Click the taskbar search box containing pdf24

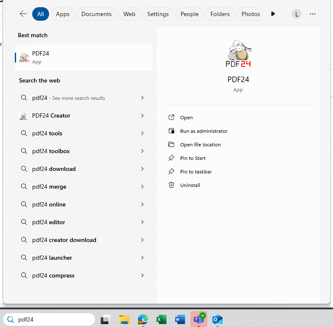coord(49,319)
